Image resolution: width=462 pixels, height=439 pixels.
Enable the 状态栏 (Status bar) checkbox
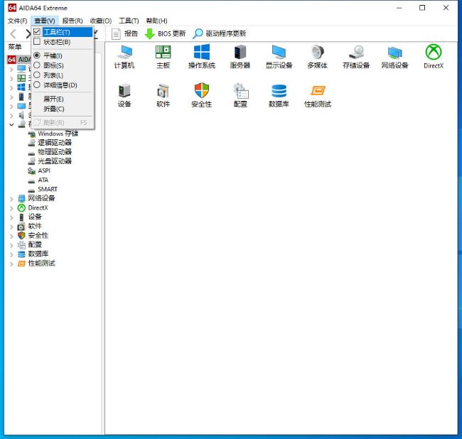click(x=57, y=42)
